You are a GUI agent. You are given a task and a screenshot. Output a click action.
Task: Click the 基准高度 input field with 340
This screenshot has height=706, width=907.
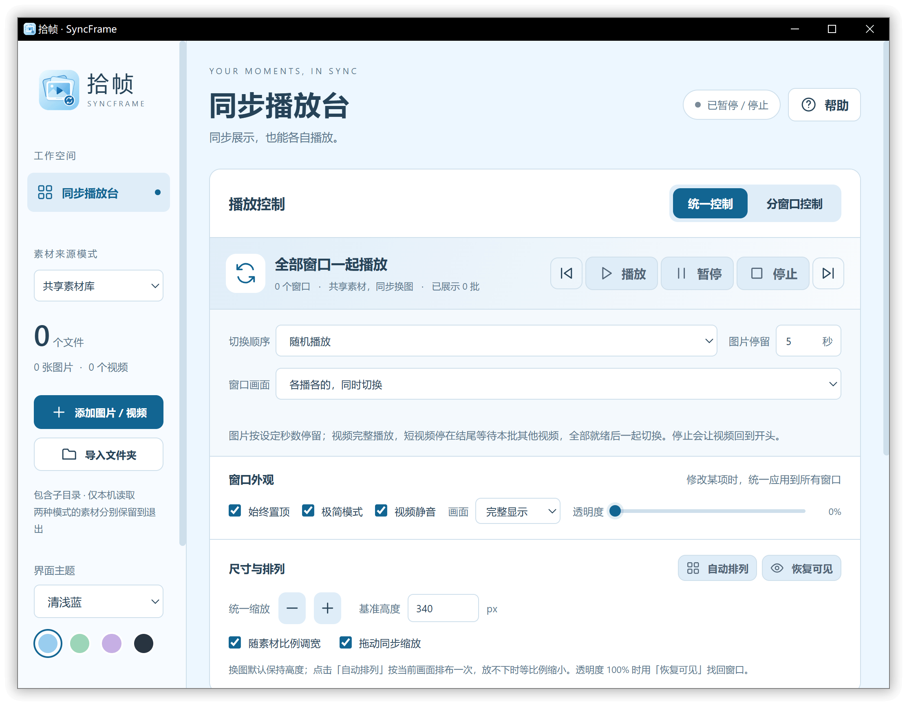[443, 609]
